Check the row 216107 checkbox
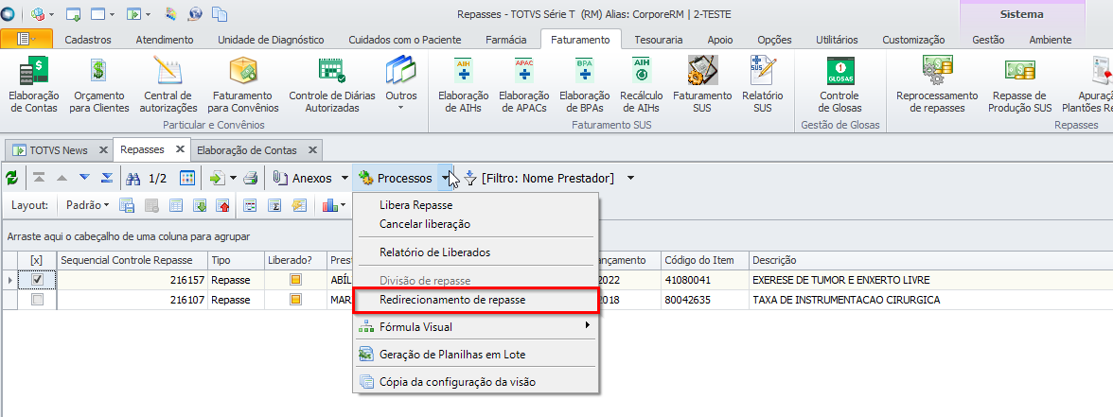The height and width of the screenshot is (417, 1113). point(37,300)
